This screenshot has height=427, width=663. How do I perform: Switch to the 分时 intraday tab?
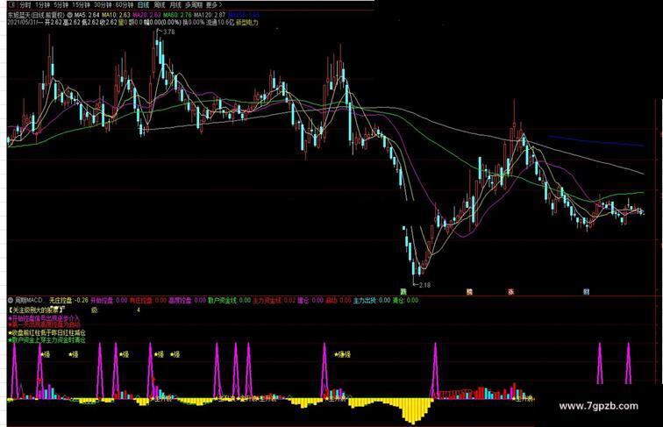25,5
